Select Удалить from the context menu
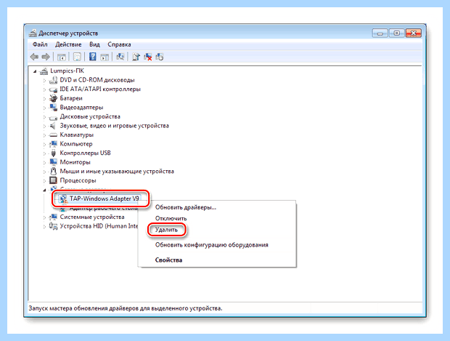This screenshot has height=341, width=450. pos(166,230)
